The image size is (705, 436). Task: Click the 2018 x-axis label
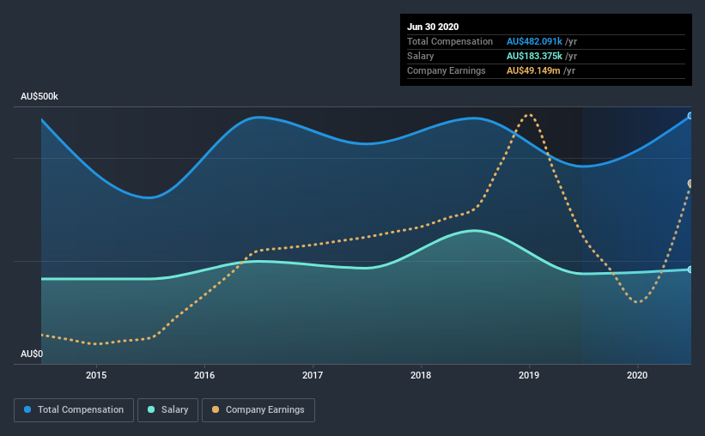click(x=421, y=375)
